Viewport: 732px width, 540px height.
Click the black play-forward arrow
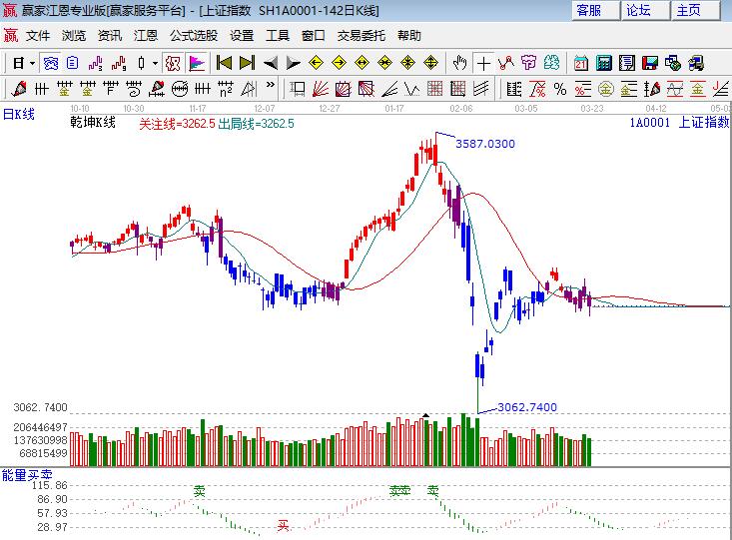coord(293,63)
